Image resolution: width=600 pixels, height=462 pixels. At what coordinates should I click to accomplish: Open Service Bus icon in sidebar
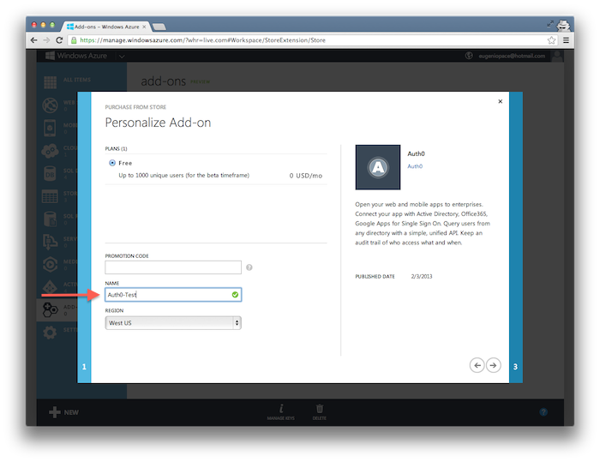point(50,242)
